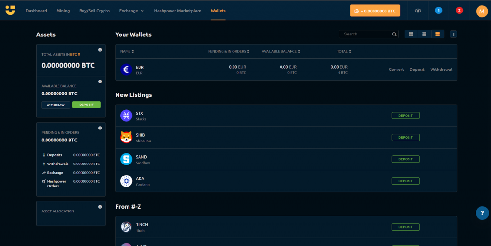Viewport: 491px width, 246px height.
Task: Click the NiceHash logo icon
Action: (11, 11)
